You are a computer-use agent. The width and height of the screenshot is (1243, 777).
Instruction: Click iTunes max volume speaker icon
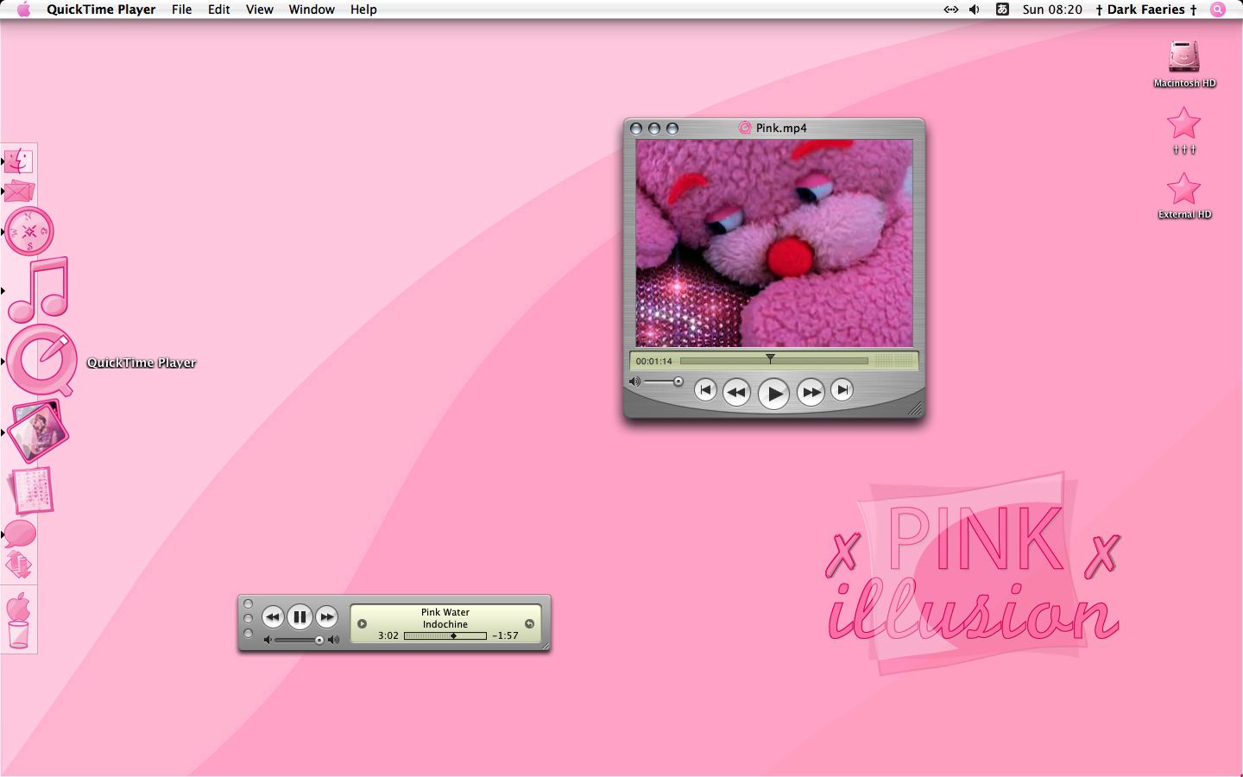coord(334,640)
